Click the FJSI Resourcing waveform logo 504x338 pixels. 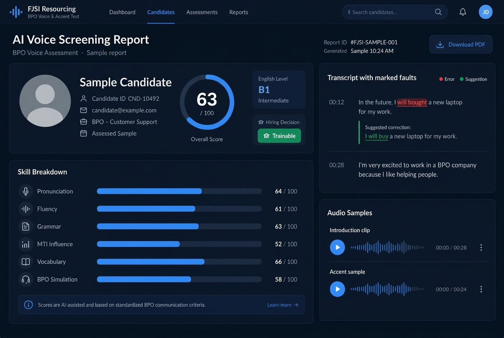click(16, 12)
